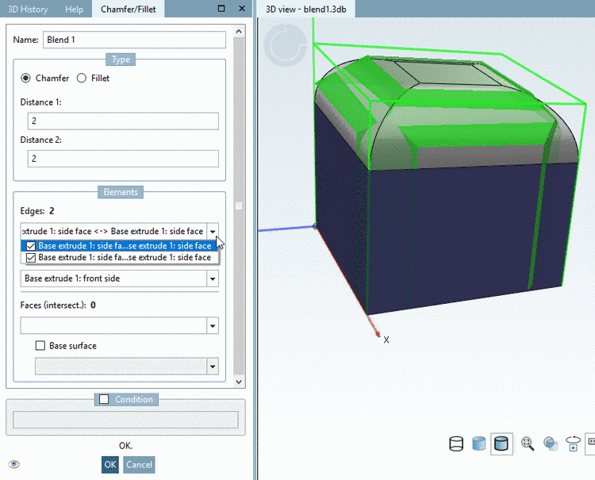The image size is (595, 480).
Task: Select the '3D view - blend1.3db' tab
Action: click(306, 9)
